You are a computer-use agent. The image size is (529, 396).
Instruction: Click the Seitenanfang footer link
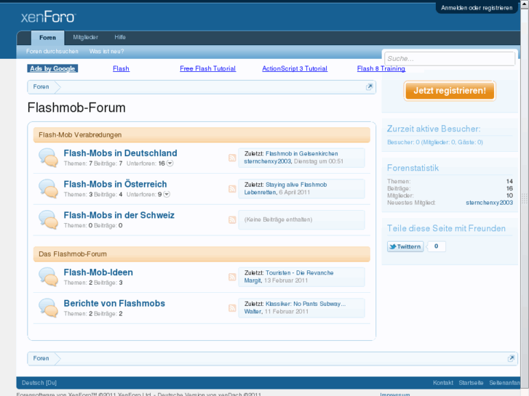(504, 383)
